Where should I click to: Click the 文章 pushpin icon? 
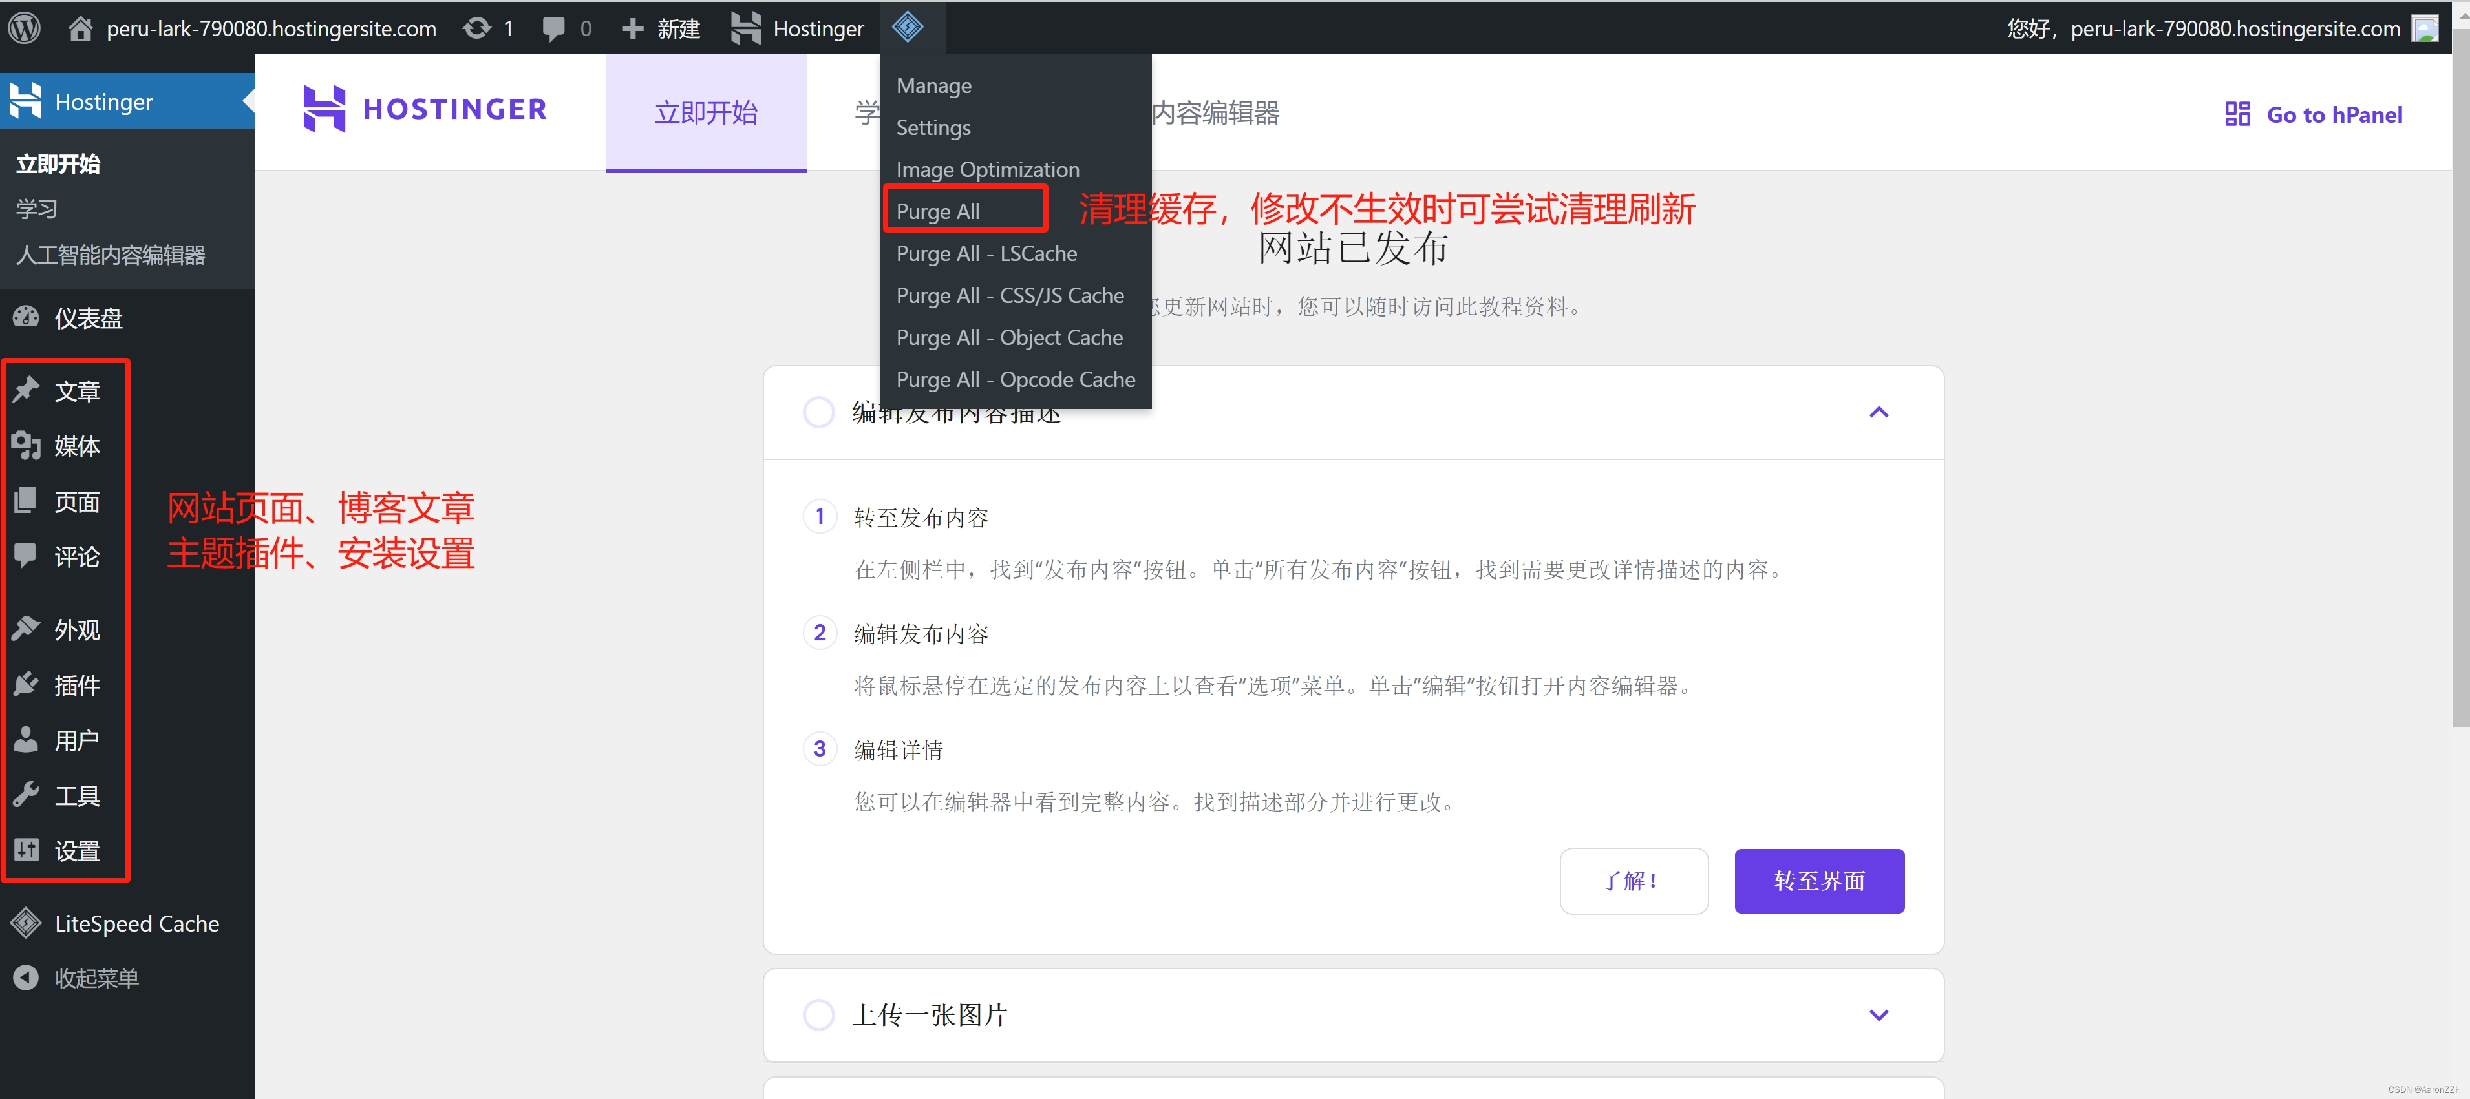(26, 390)
